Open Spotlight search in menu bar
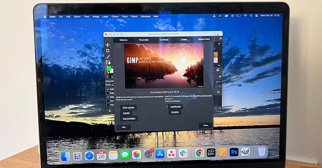The width and height of the screenshot is (322, 168). pos(251,16)
